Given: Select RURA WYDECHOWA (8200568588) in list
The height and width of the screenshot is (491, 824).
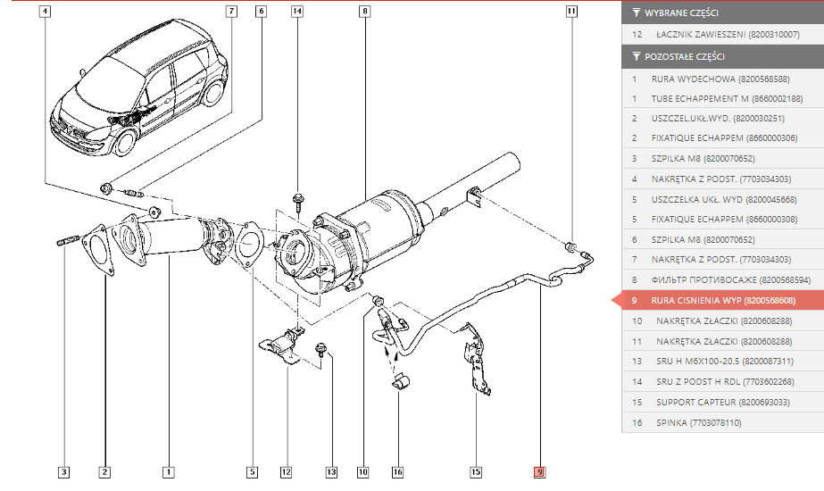Looking at the screenshot, I should (722, 79).
